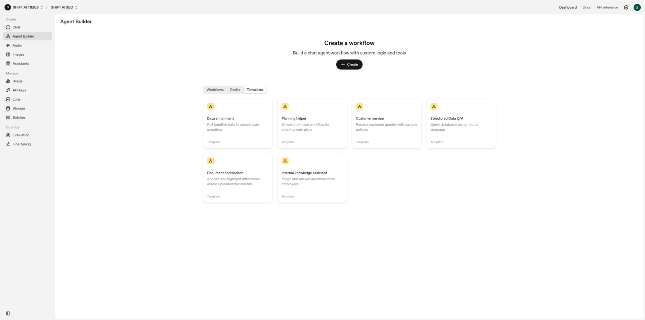
Task: Select the Chat icon in the sidebar
Action: [8, 27]
